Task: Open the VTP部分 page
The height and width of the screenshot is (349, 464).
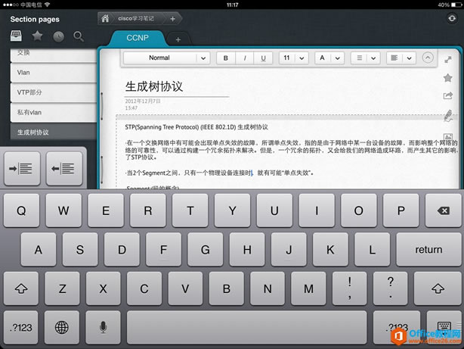Action: 54,92
